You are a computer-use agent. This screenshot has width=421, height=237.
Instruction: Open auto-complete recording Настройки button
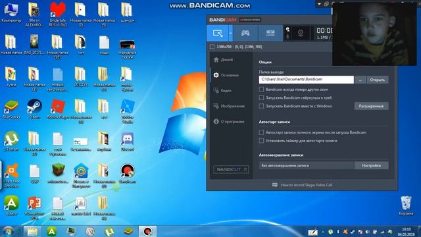[371, 165]
